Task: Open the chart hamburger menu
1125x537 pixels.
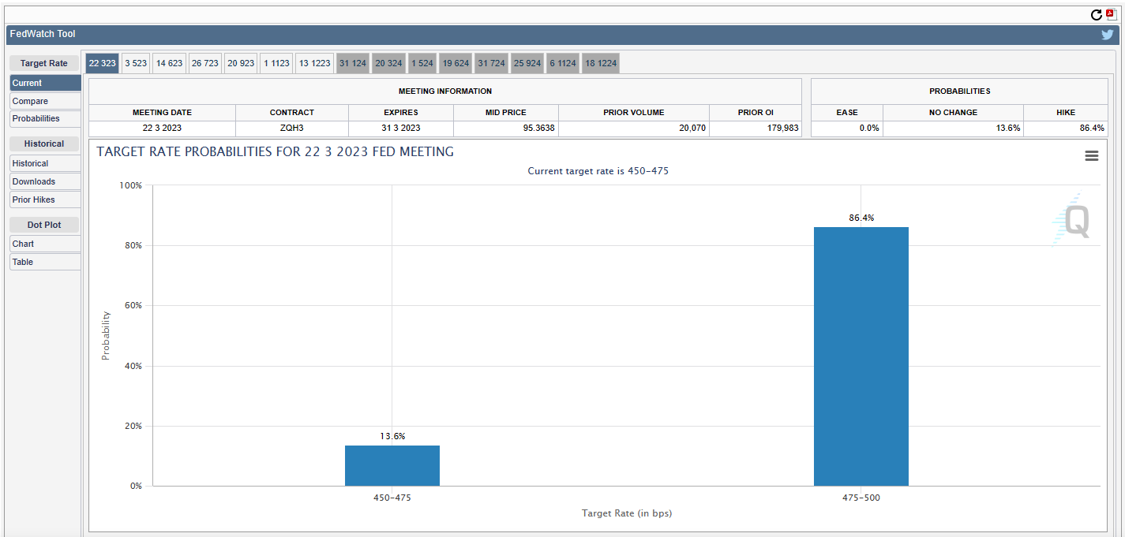Action: tap(1091, 156)
